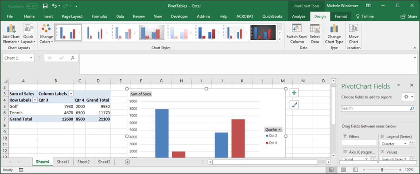
Task: Click the Chart Elements plus button
Action: (294, 93)
